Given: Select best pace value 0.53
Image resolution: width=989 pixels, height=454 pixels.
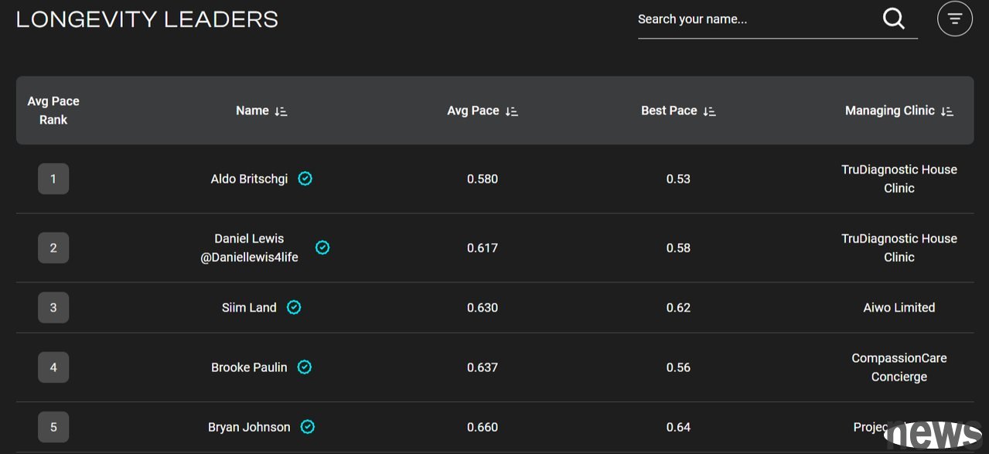Looking at the screenshot, I should click(678, 179).
